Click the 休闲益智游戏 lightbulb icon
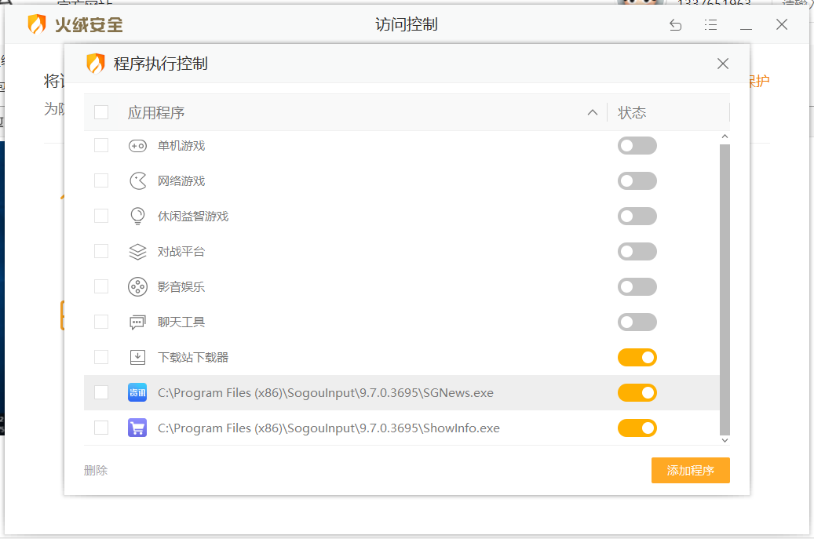The image size is (814, 539). pos(137,217)
